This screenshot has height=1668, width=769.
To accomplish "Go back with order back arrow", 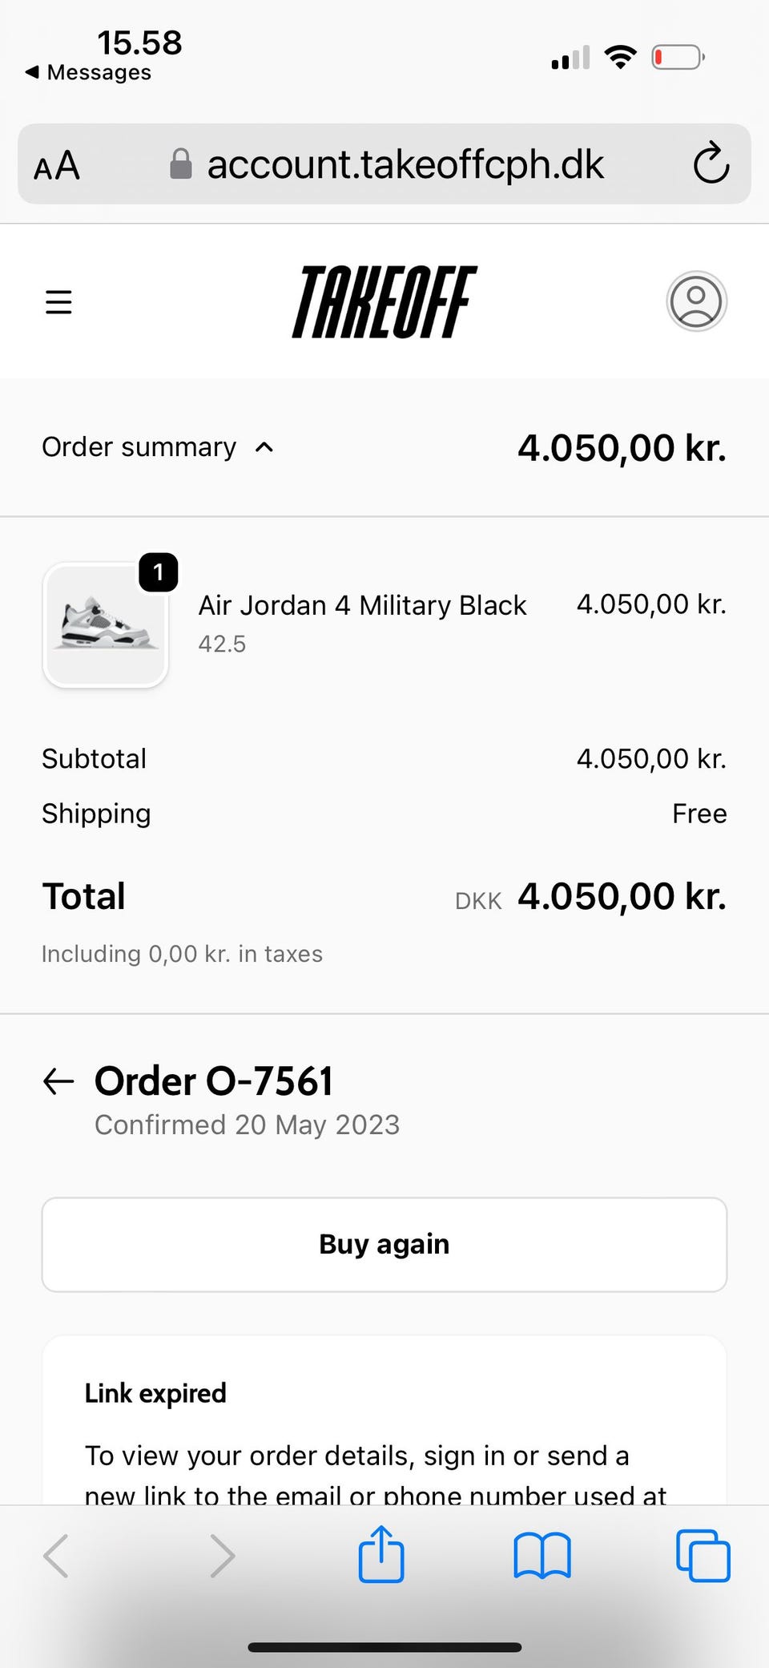I will 58,1081.
